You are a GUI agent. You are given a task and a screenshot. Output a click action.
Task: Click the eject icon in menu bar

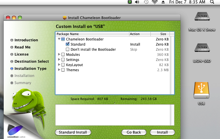point(163,2)
